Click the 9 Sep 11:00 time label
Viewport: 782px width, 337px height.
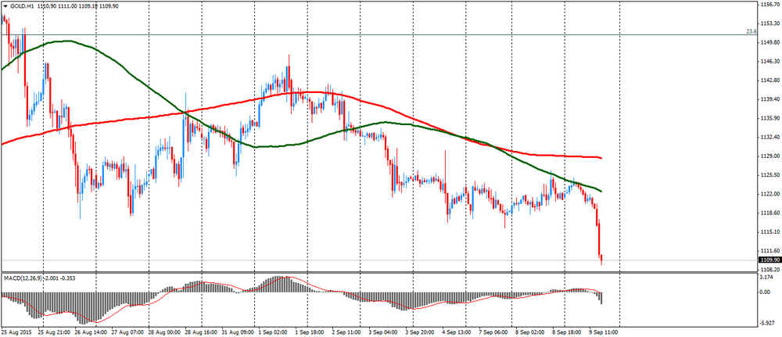coord(604,331)
